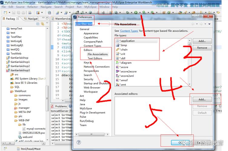Click the Preferences tree horizontal scrollbar
228x151 pixels.
pos(92,134)
